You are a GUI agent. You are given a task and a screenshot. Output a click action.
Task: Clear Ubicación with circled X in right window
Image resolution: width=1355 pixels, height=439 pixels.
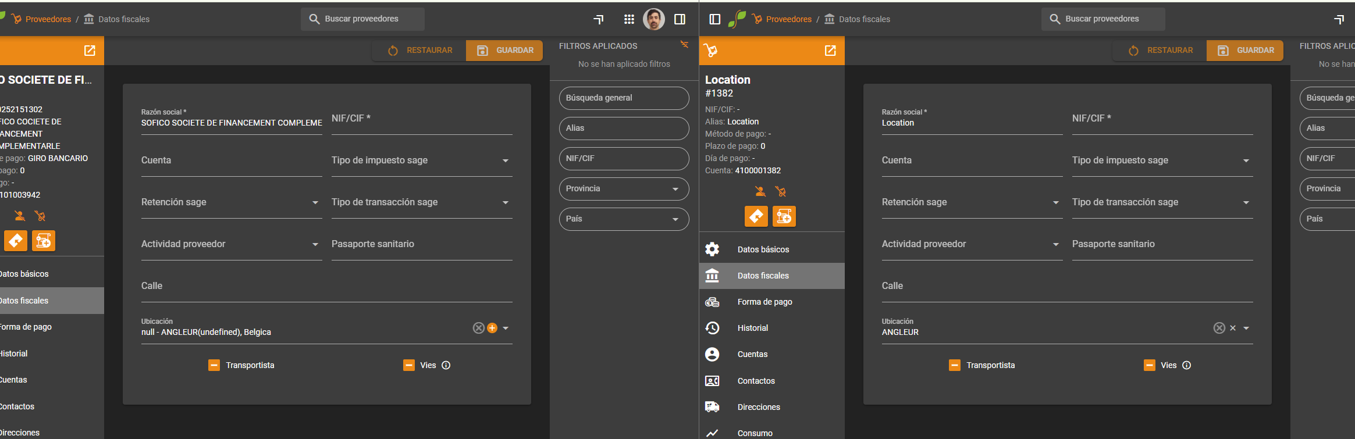[x=1219, y=328]
